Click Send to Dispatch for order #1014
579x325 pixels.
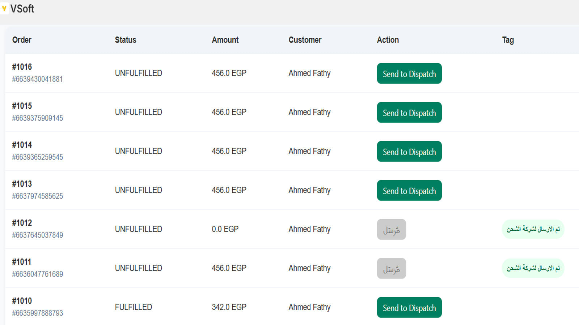pyautogui.click(x=409, y=151)
